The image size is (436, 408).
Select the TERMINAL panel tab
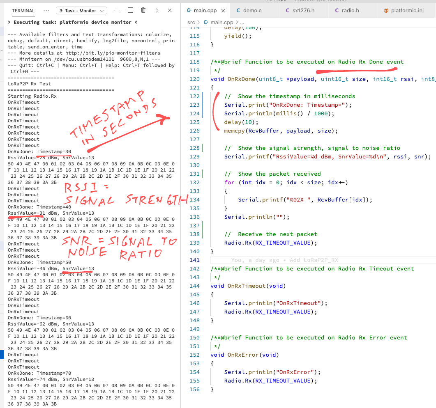23,11
